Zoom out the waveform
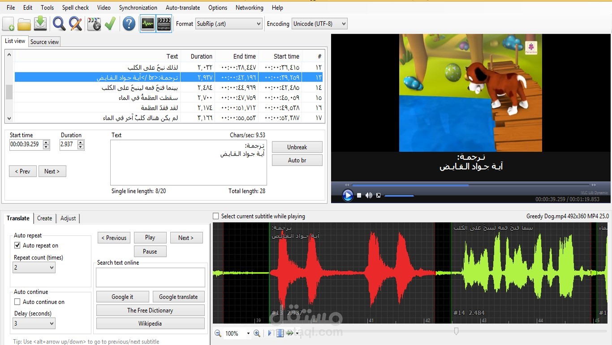The width and height of the screenshot is (612, 345). [218, 333]
